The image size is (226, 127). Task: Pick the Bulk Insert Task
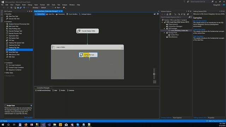(13, 26)
